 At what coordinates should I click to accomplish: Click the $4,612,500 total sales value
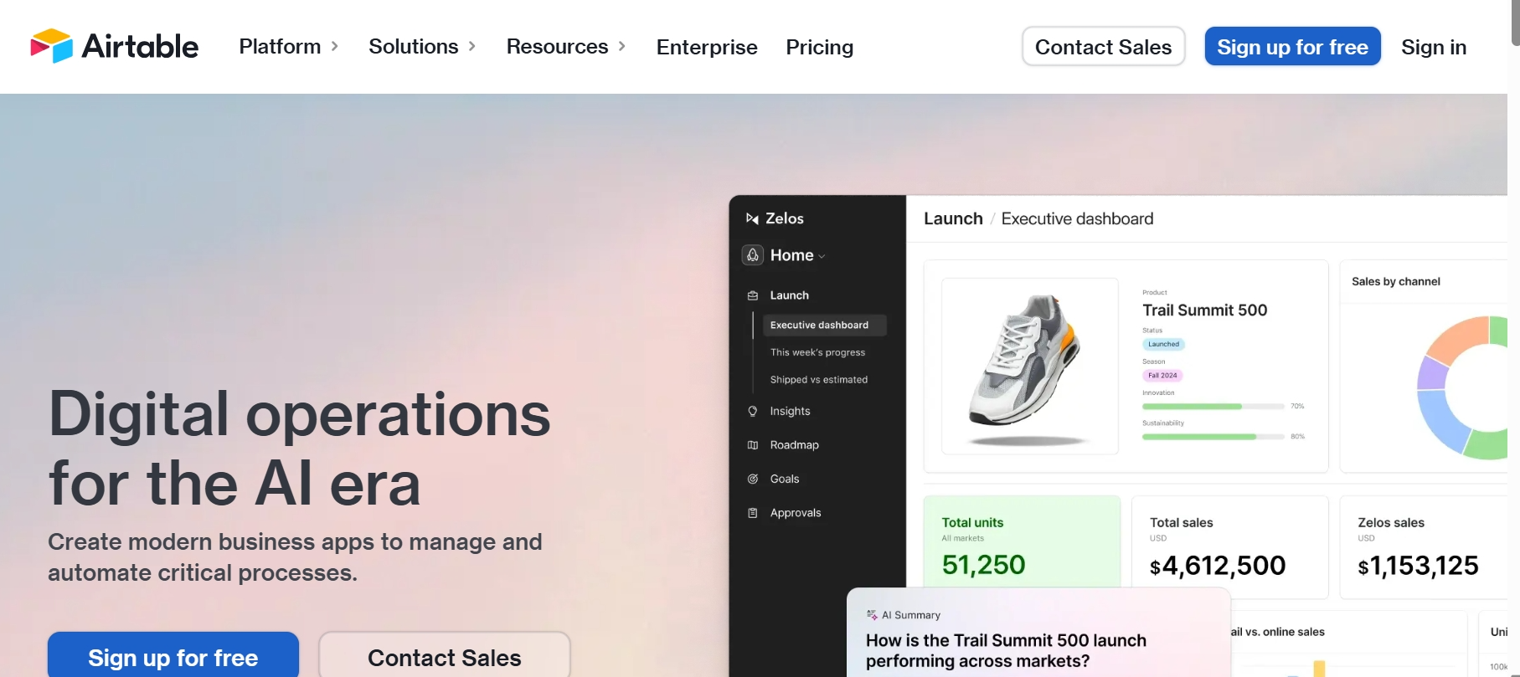point(1218,566)
